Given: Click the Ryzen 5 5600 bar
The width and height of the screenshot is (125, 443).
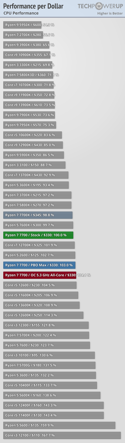Looking at the screenshot, I should 59,425.
